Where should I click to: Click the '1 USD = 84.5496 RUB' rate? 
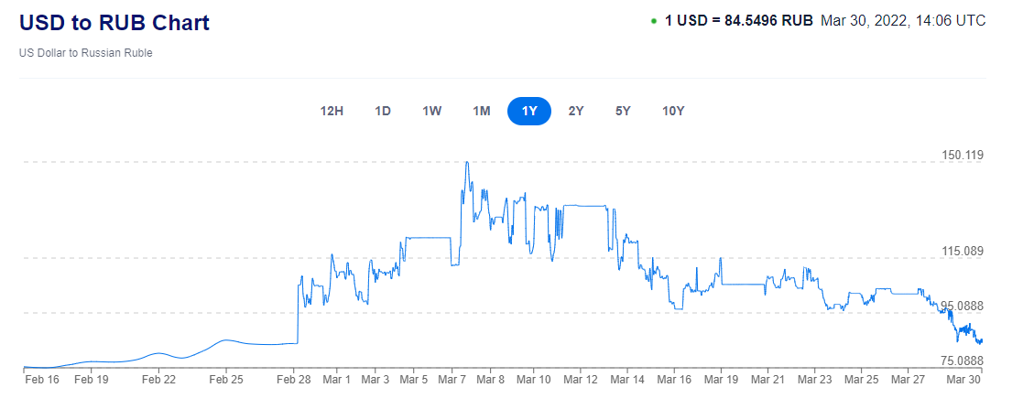click(x=738, y=20)
